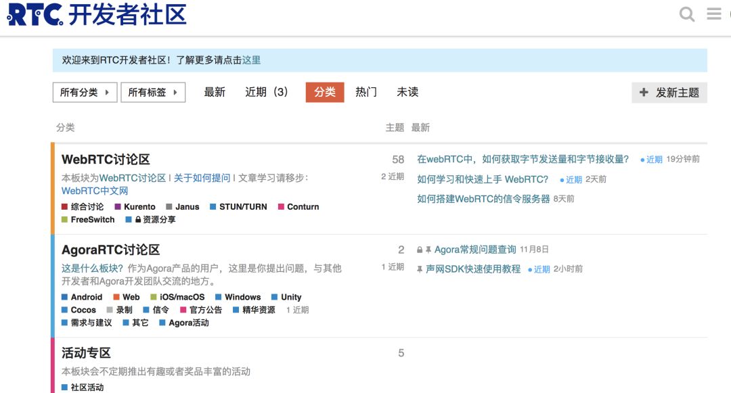
Task: Click the 8天前 timestamp
Action: pos(564,199)
